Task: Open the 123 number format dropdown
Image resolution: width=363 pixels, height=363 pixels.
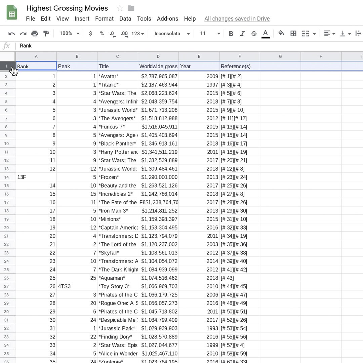Action: click(x=137, y=34)
